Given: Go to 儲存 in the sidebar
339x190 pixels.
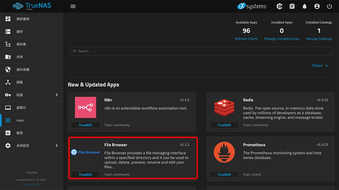Looking at the screenshot, I should click(20, 32).
